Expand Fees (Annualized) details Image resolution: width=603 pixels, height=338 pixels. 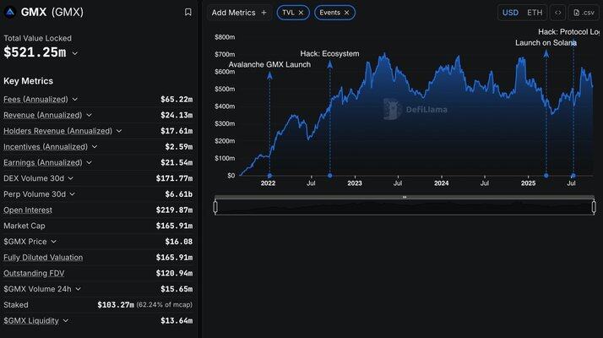(x=74, y=100)
